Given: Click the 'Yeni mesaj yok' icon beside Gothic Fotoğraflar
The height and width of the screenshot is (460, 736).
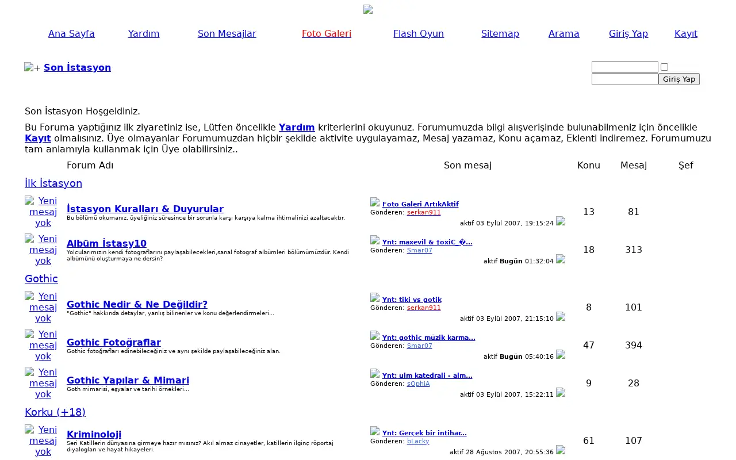Looking at the screenshot, I should 43,345.
